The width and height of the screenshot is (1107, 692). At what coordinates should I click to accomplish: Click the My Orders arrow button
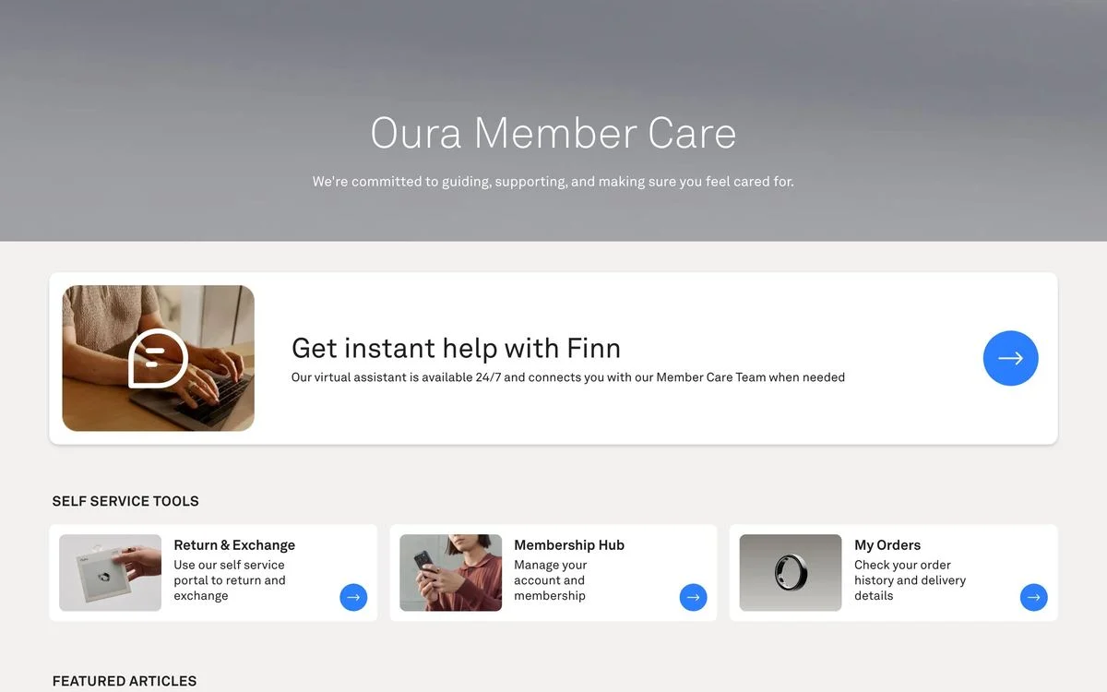(x=1033, y=597)
